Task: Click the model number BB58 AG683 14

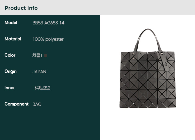Action: [48, 23]
